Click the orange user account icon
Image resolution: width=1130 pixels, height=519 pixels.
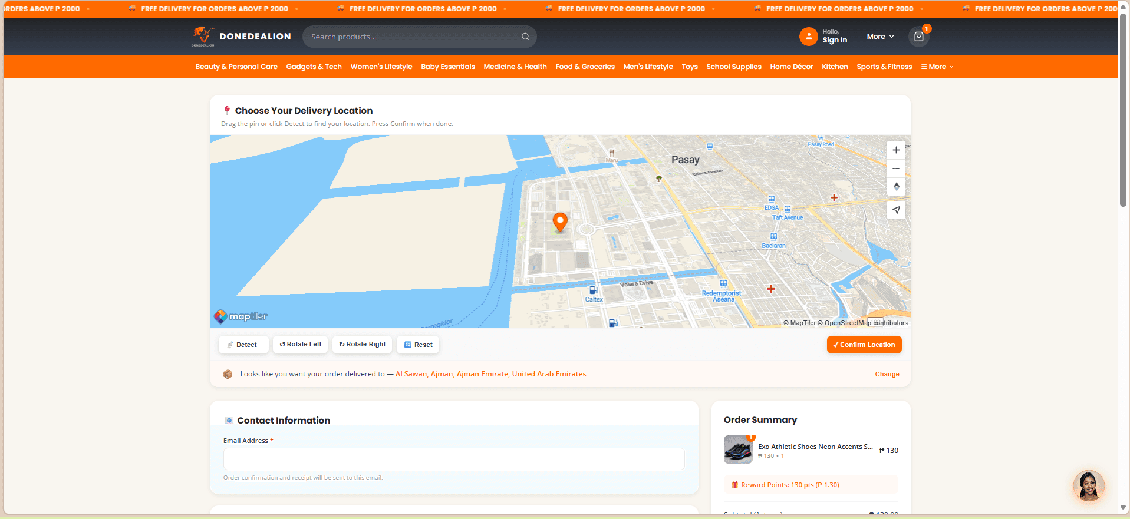[x=808, y=37]
